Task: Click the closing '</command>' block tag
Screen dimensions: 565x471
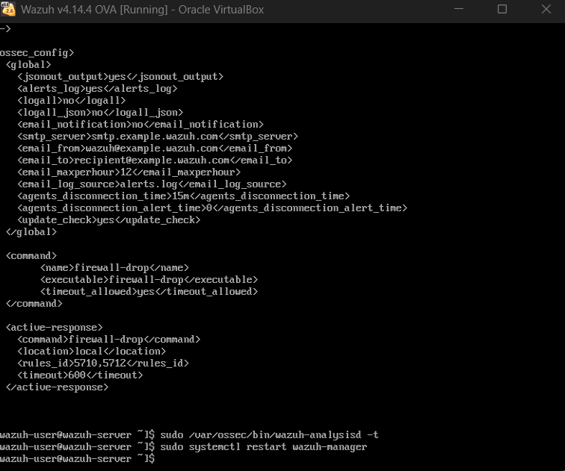Action: pyautogui.click(x=34, y=303)
